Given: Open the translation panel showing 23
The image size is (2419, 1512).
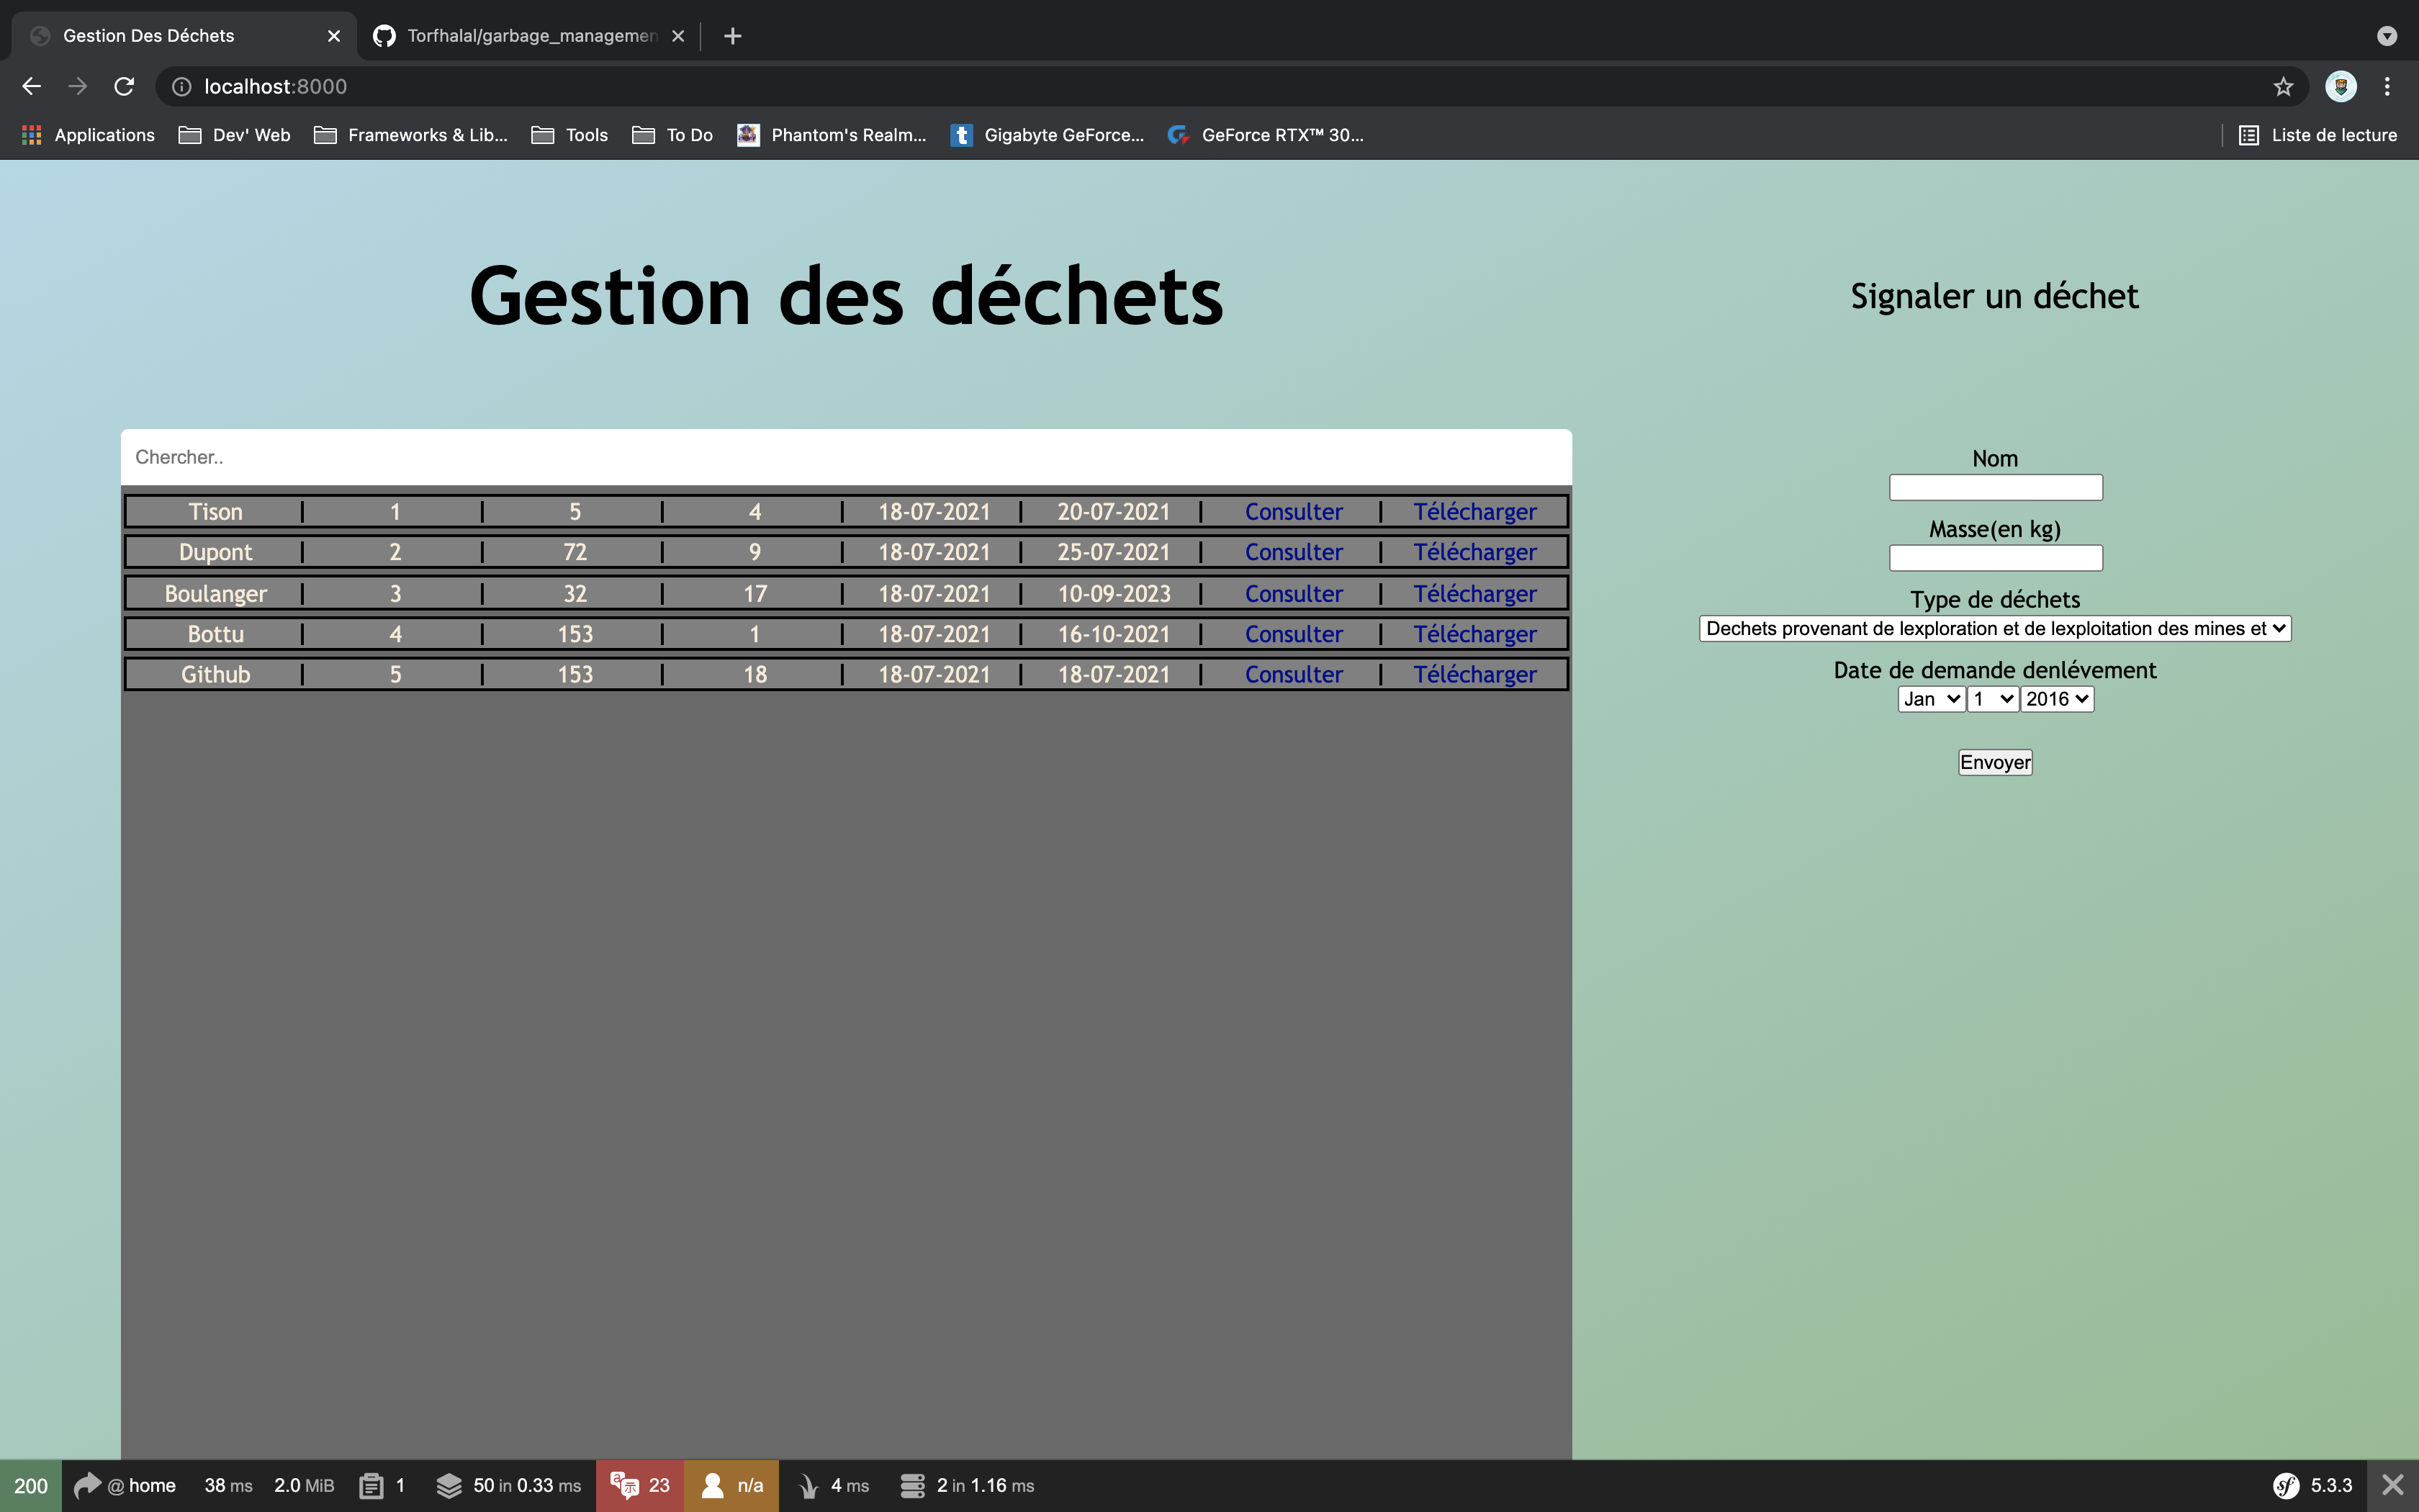Looking at the screenshot, I should (x=640, y=1485).
